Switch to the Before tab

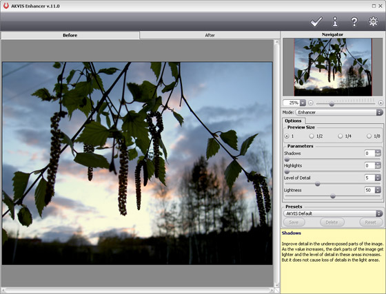point(70,35)
